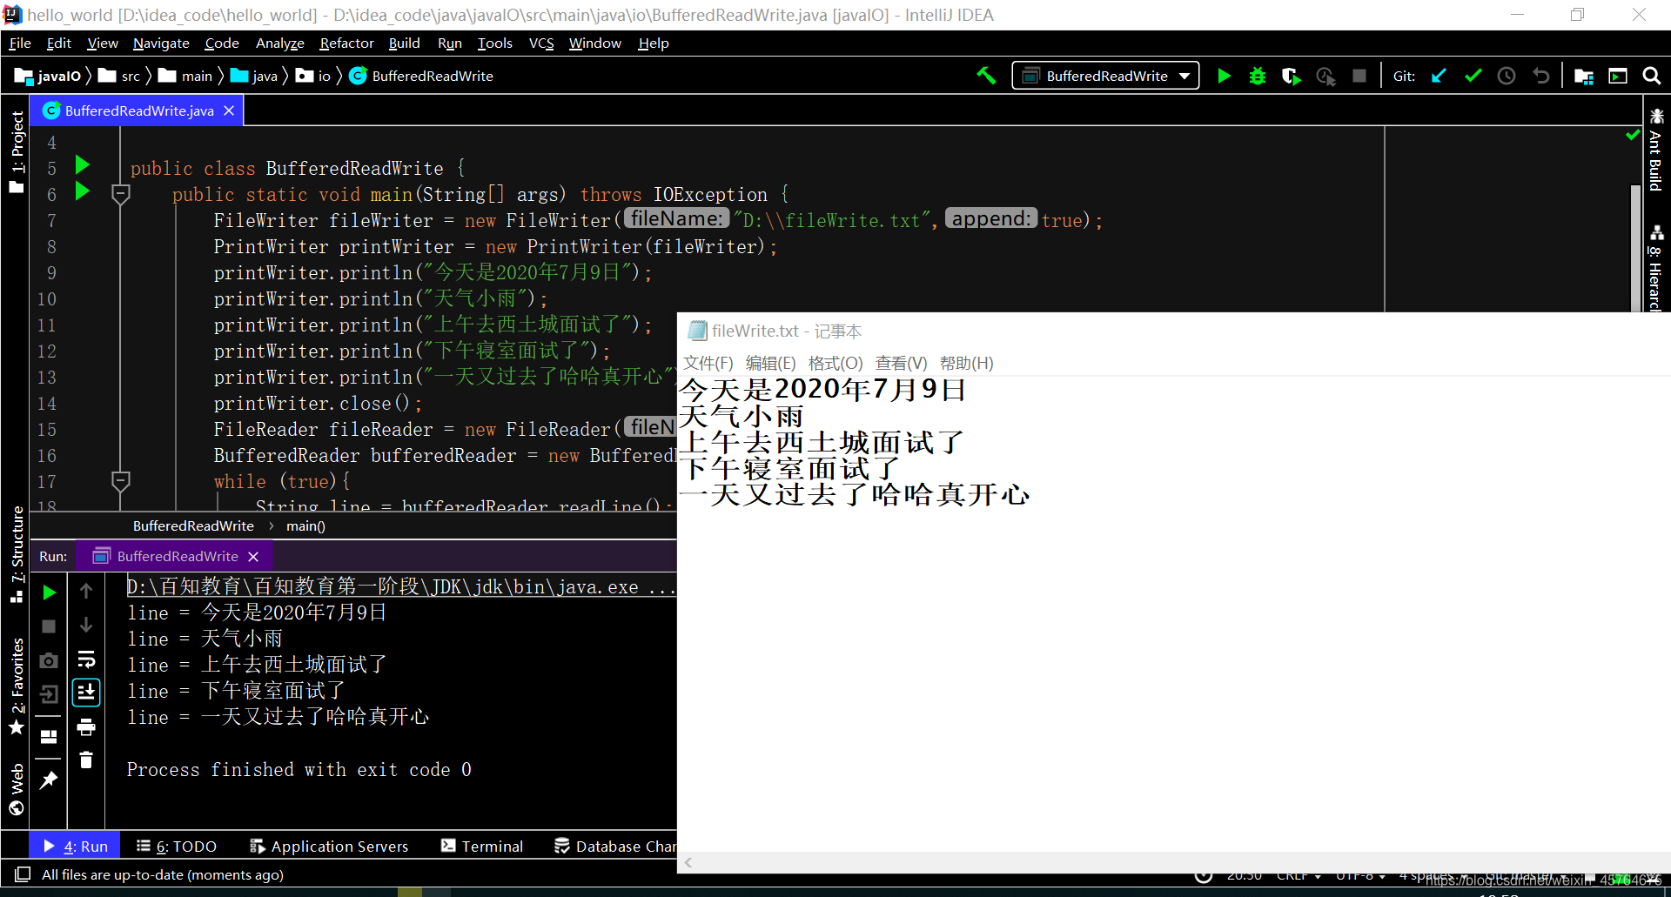Image resolution: width=1671 pixels, height=897 pixels.
Task: Open the Navigate menu
Action: click(161, 43)
